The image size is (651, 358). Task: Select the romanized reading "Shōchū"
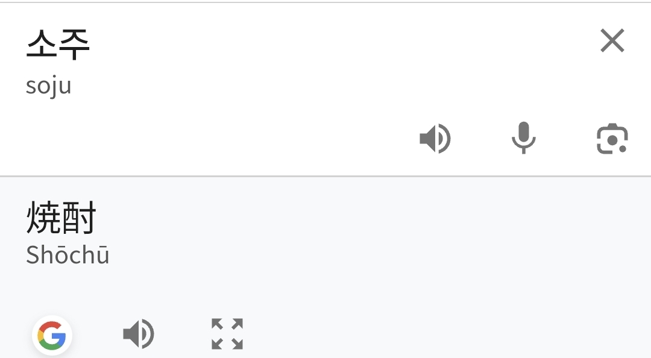pos(68,255)
